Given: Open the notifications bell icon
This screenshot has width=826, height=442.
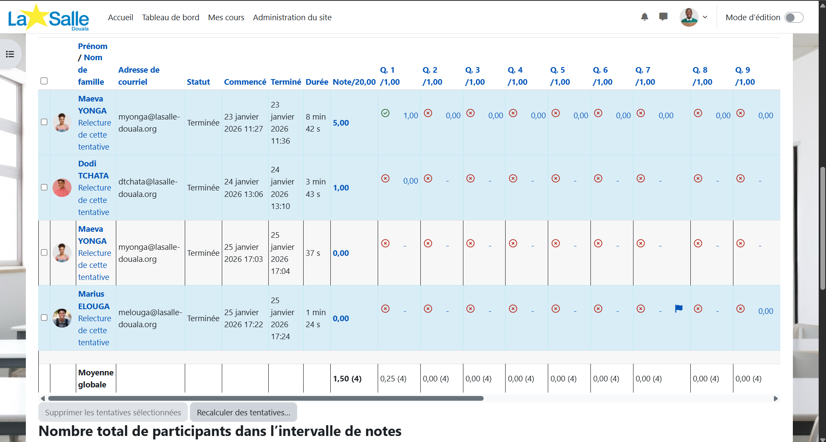Looking at the screenshot, I should point(644,17).
